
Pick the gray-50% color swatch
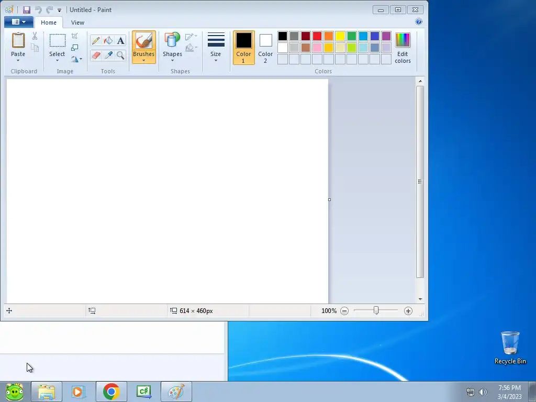click(294, 36)
